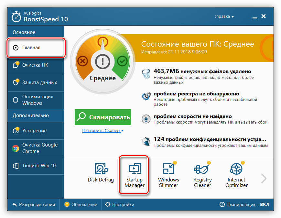Click shield icon beside Защита данных
This screenshot has height=218, width=281.
pos(16,82)
